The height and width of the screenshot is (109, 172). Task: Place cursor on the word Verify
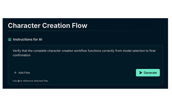(17, 51)
